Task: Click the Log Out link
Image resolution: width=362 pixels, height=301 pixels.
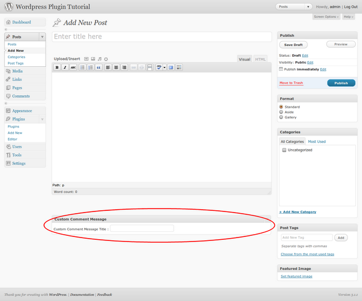Action: (351, 7)
